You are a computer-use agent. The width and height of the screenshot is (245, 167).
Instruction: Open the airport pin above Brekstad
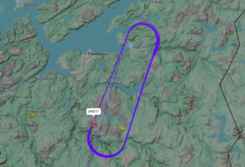18,1
